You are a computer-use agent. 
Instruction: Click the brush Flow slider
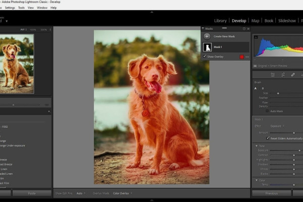tap(286, 103)
